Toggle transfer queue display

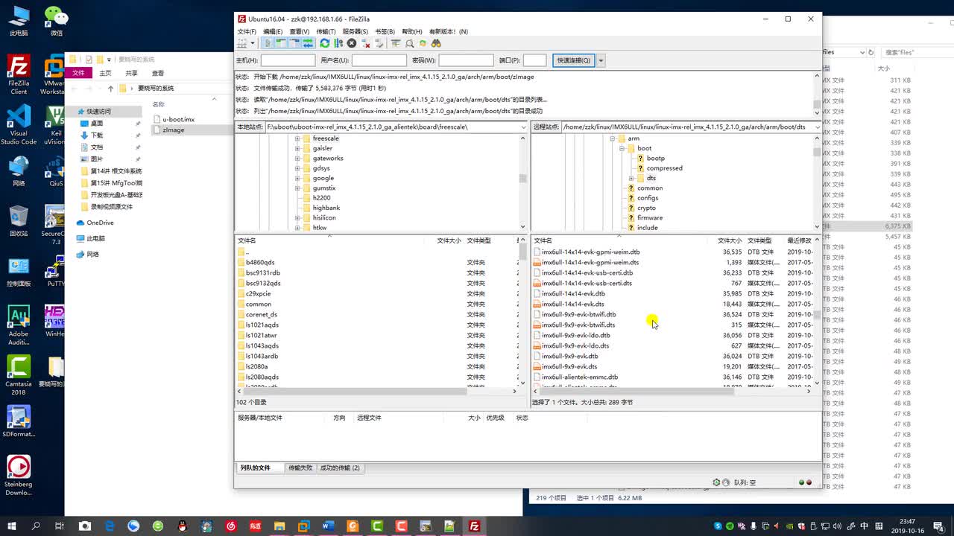click(308, 43)
